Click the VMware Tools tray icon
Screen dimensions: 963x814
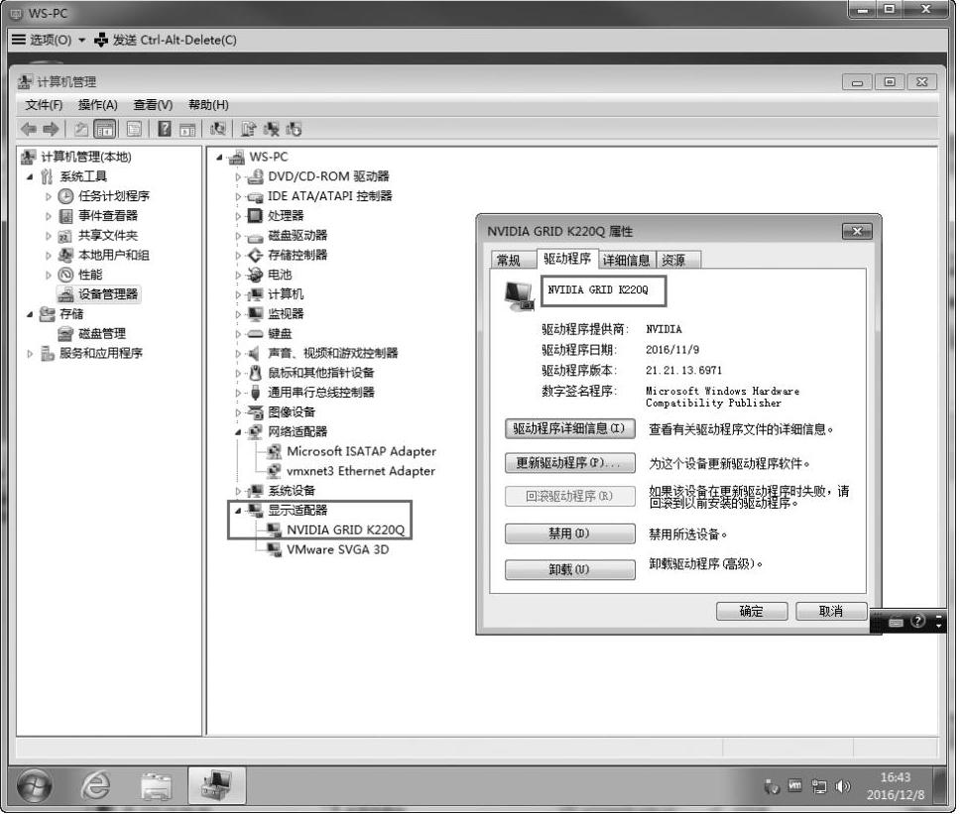tap(794, 786)
